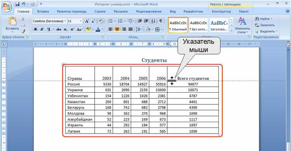Justify the paragraph text
291x151 pixels.
click(x=131, y=29)
